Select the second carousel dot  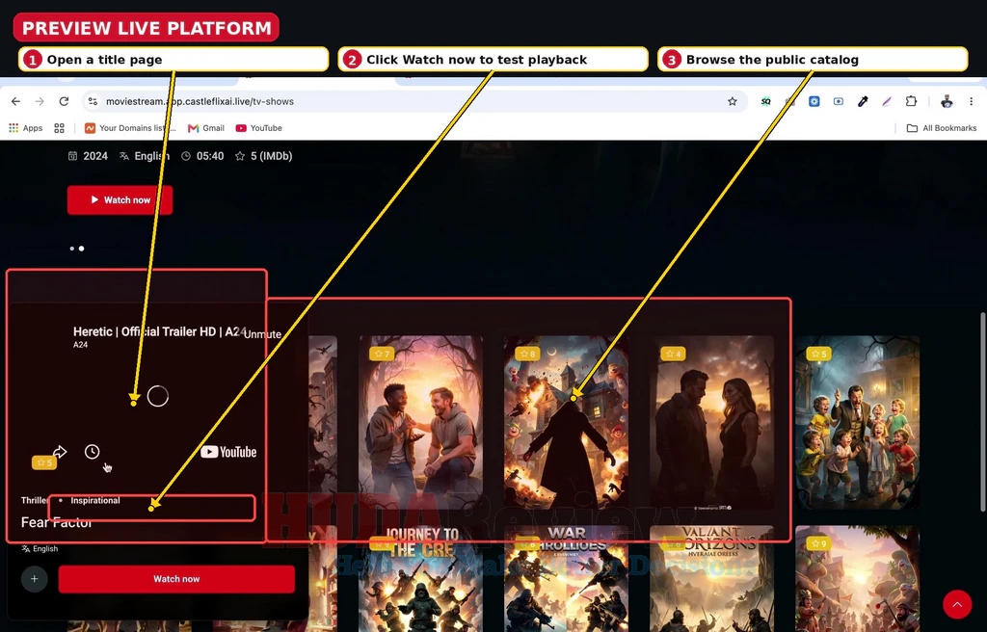[81, 249]
